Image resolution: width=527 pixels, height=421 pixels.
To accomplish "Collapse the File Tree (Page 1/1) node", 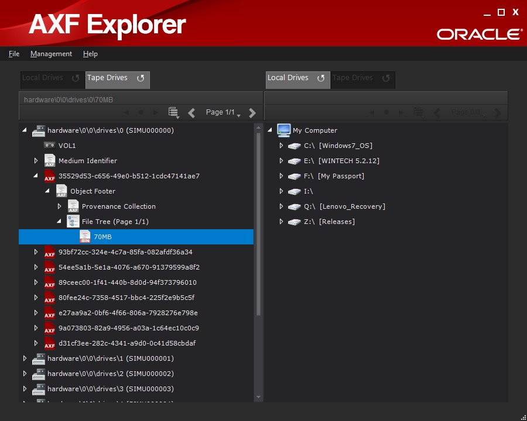I will [59, 221].
